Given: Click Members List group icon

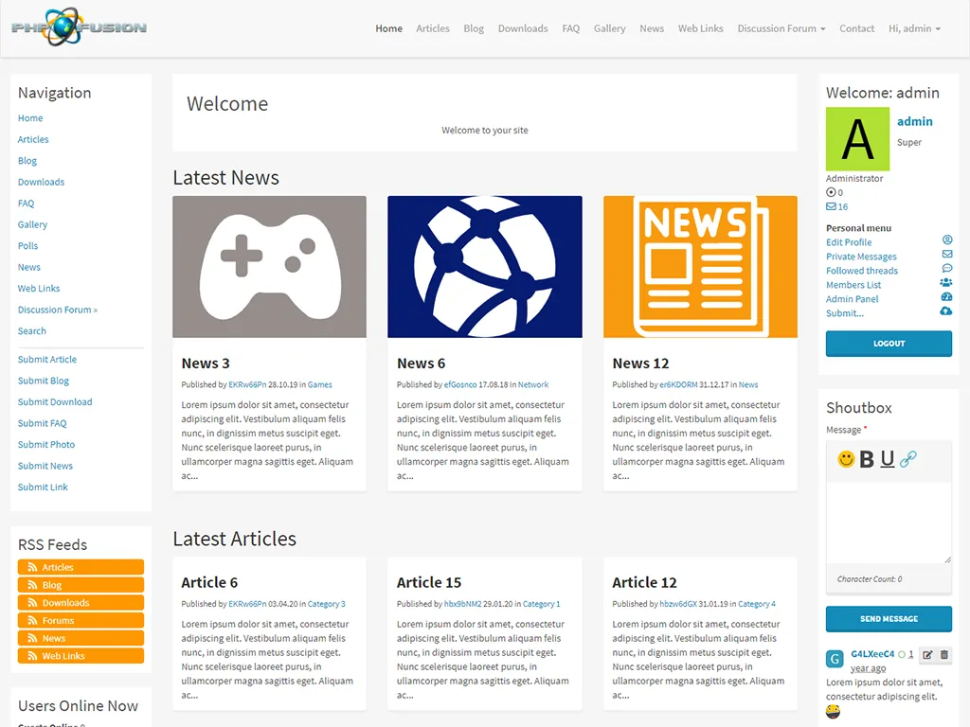Looking at the screenshot, I should coord(946,282).
